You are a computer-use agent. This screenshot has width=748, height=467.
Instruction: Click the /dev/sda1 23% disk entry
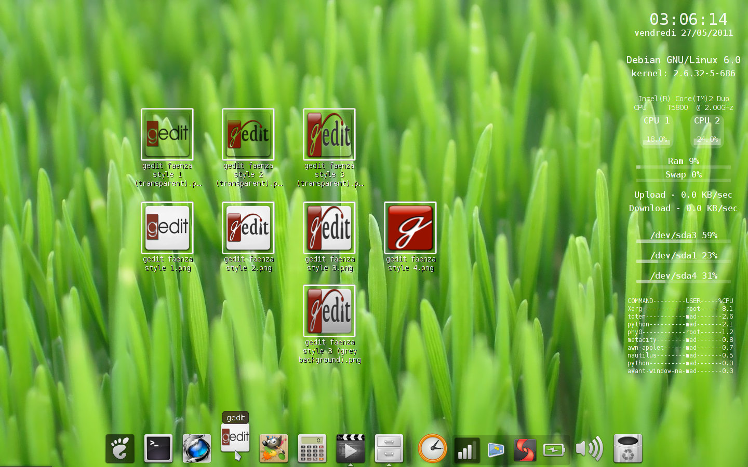[684, 257]
